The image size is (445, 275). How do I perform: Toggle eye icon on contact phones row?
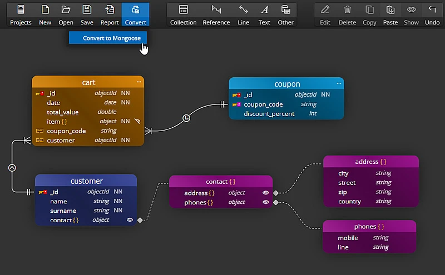266,202
